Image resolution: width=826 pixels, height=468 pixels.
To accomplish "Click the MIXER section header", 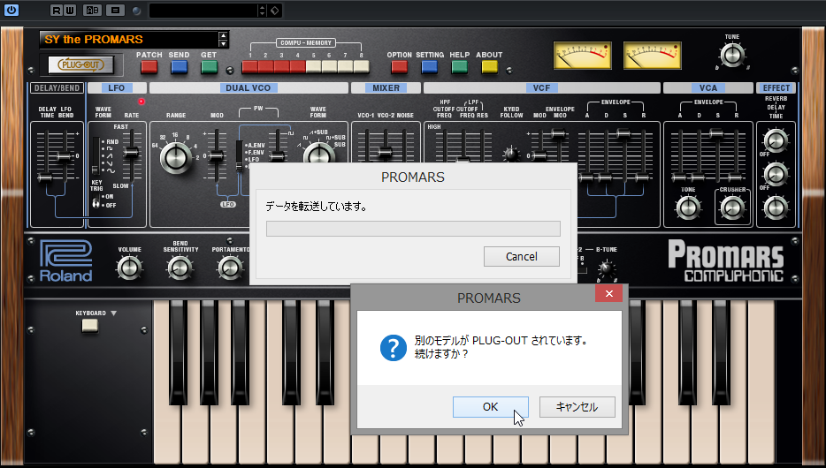I will tap(386, 87).
